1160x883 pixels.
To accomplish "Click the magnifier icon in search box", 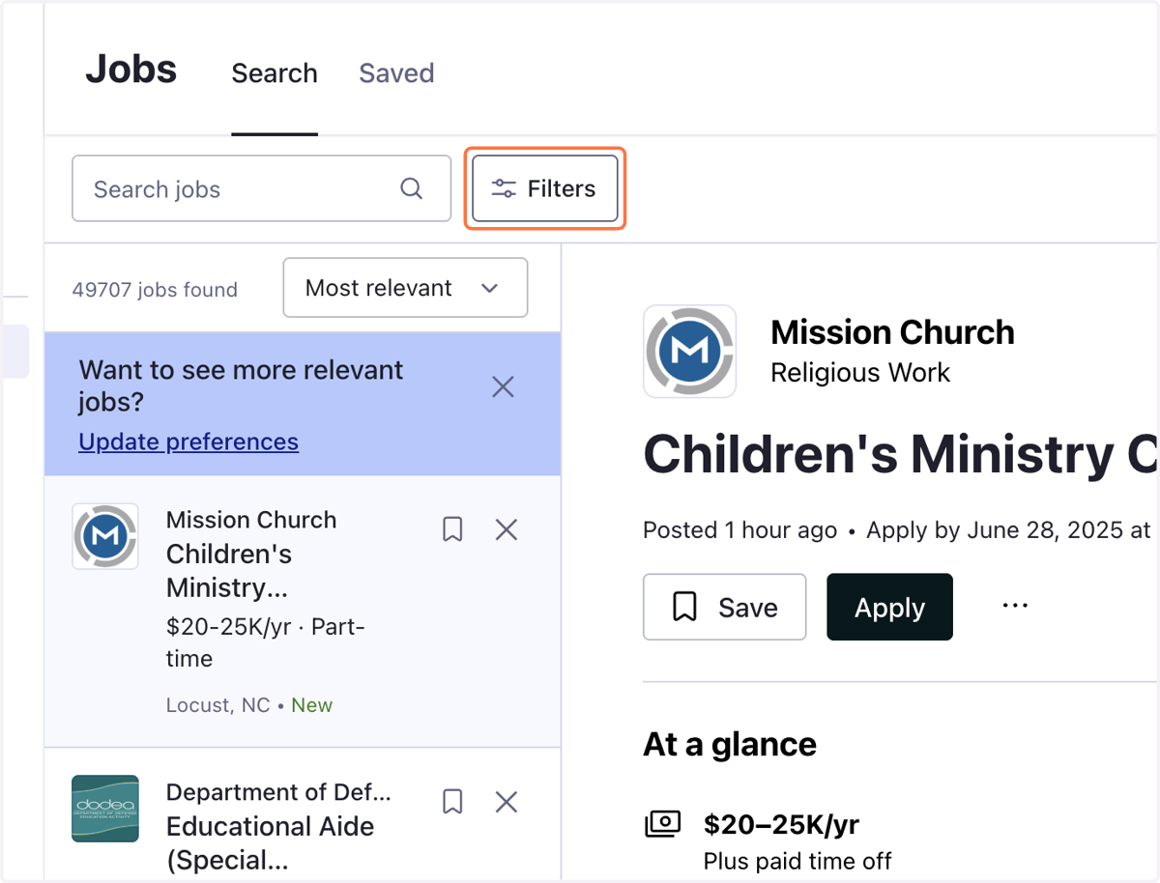I will [x=412, y=188].
